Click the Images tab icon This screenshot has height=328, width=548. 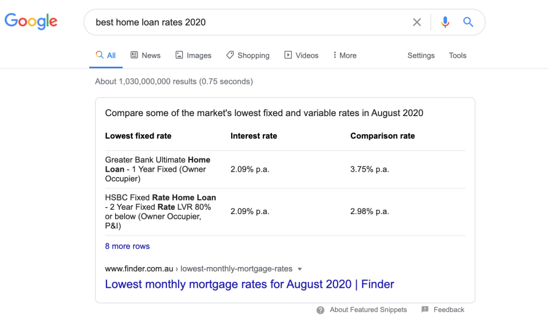(x=179, y=55)
